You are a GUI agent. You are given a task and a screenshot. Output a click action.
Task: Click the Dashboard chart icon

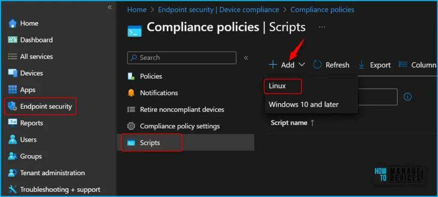(12, 40)
